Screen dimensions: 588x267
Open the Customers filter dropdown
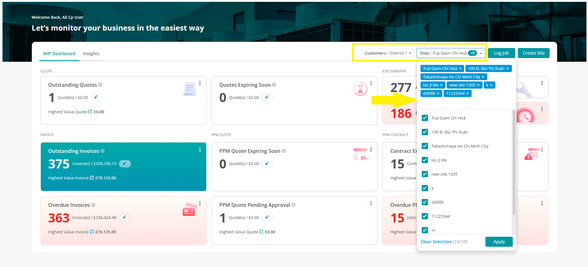tap(388, 53)
